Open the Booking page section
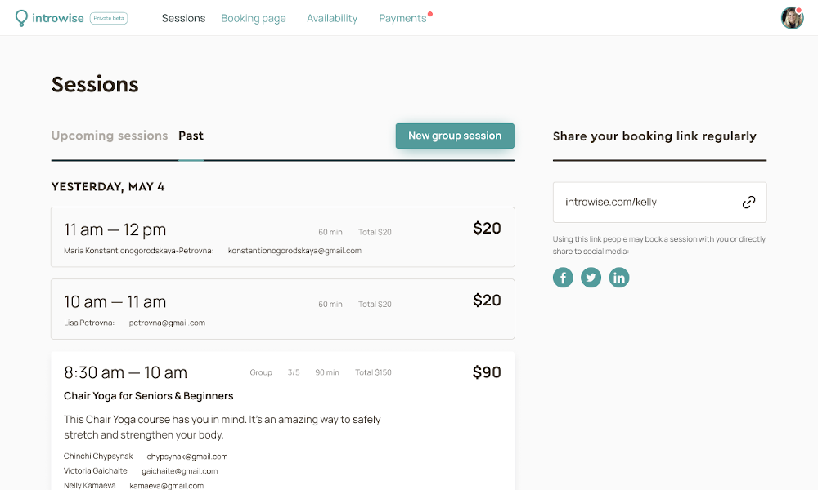This screenshot has height=490, width=818. point(254,18)
